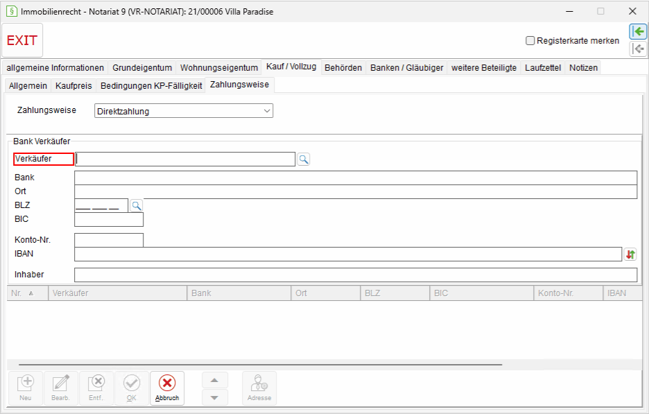Open the Adresse button
649x414 pixels.
259,388
